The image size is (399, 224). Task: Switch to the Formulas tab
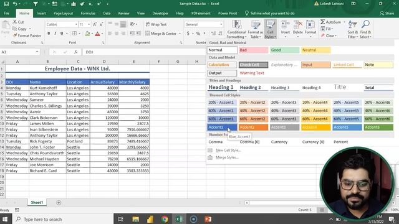click(88, 13)
